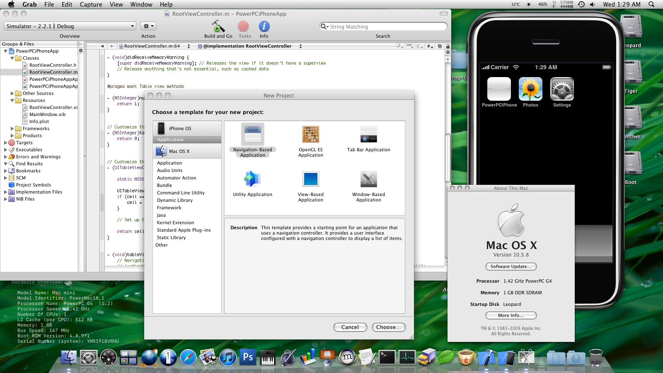Select OpenGL ES Application template icon
This screenshot has width=663, height=373.
pos(311,134)
